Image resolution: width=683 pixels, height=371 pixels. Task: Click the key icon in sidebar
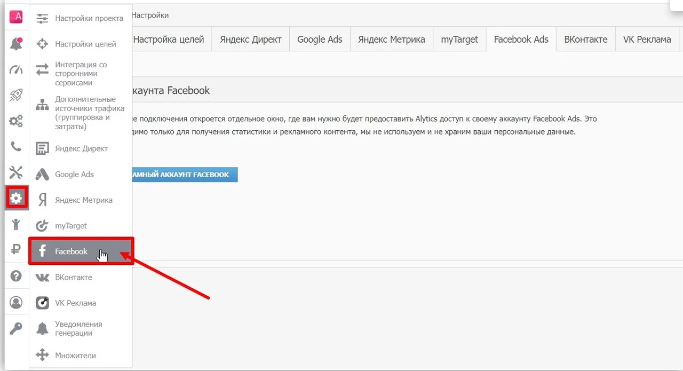pos(16,328)
